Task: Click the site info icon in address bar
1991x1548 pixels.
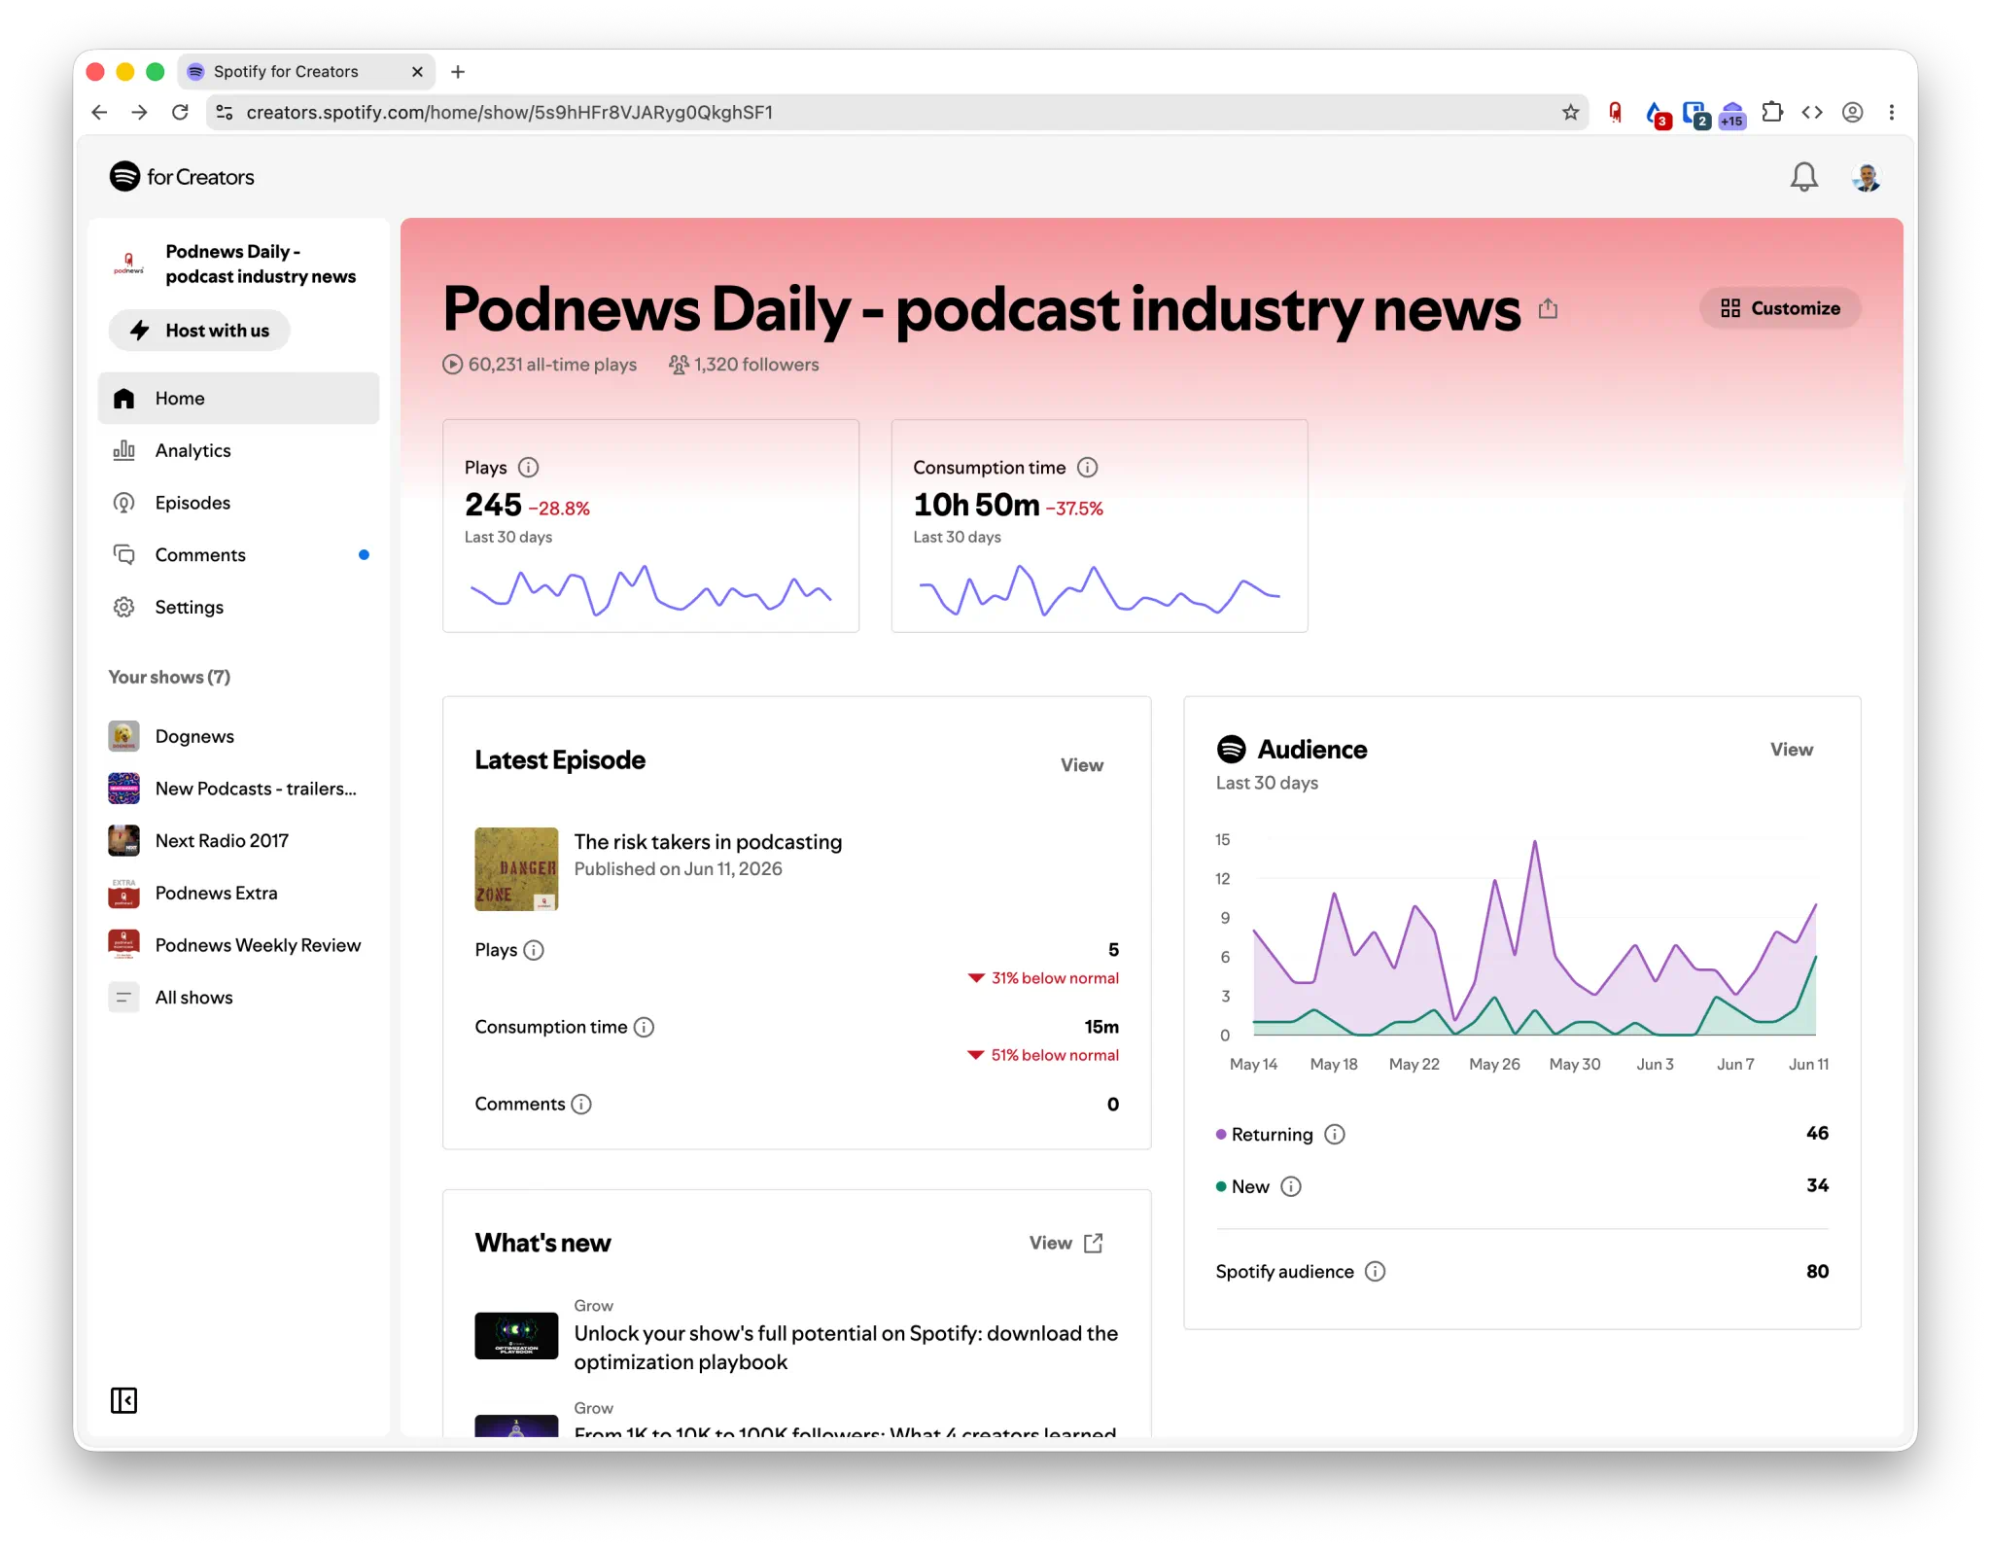Action: pyautogui.click(x=225, y=113)
